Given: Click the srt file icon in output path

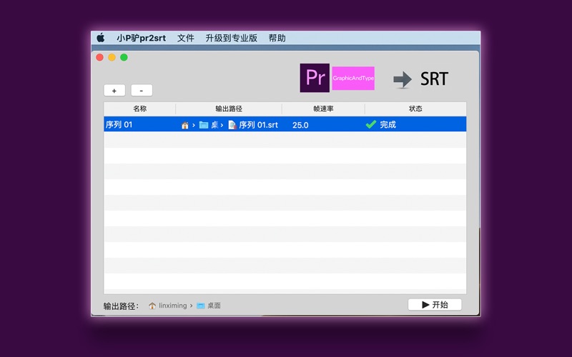Looking at the screenshot, I should [x=232, y=125].
